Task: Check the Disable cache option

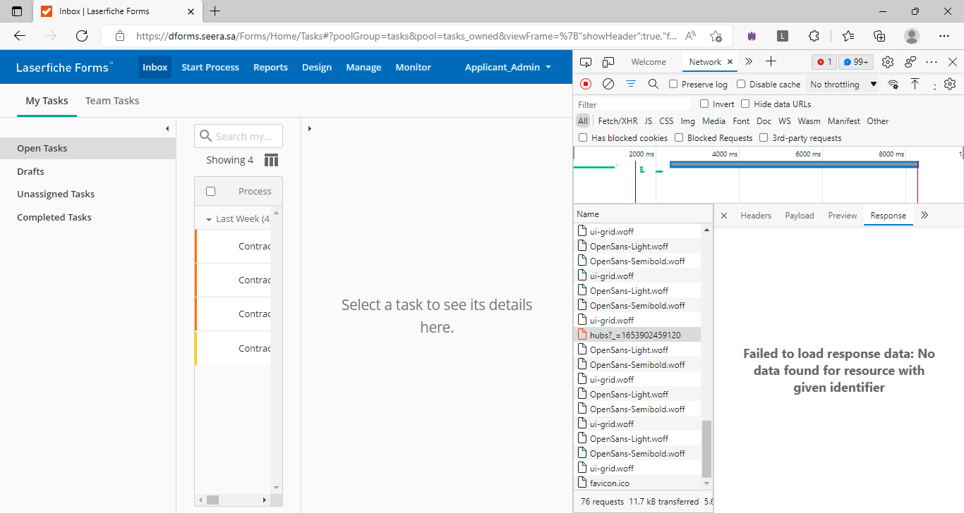Action: pos(741,85)
